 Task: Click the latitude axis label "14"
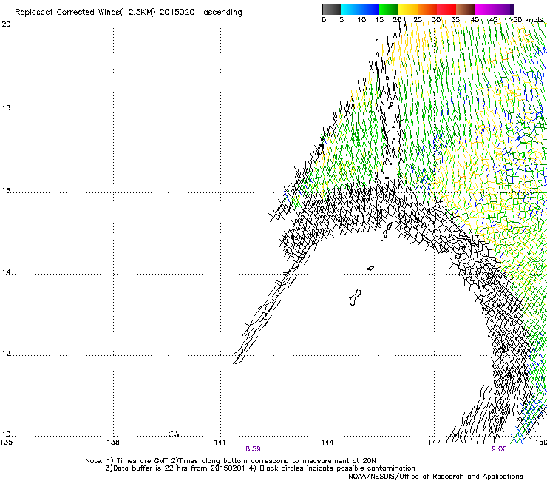point(6,272)
